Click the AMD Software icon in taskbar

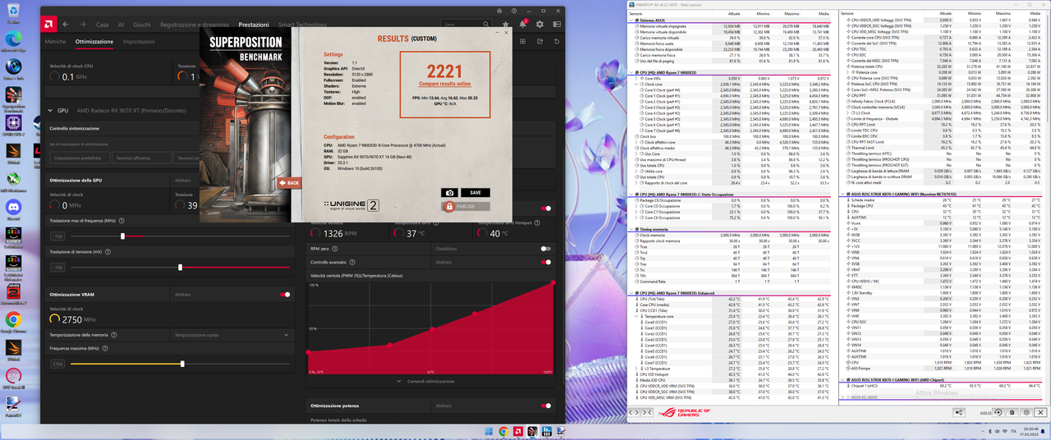[x=518, y=432]
